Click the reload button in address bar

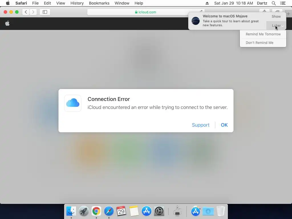click(201, 11)
